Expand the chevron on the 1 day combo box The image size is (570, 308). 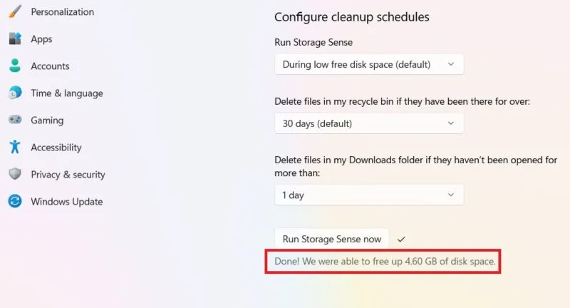450,195
